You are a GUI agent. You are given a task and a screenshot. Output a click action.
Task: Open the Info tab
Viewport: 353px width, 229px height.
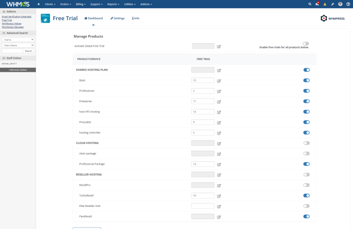136,18
